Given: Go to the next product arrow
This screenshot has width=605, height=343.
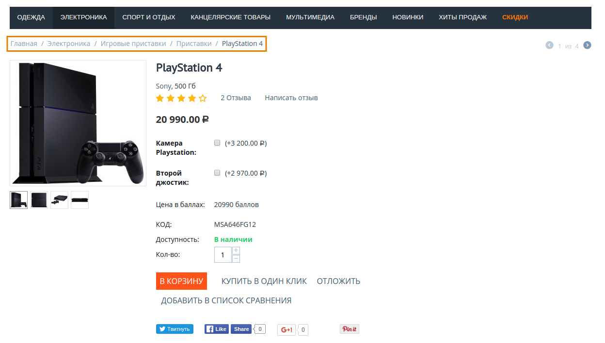Looking at the screenshot, I should click(587, 45).
